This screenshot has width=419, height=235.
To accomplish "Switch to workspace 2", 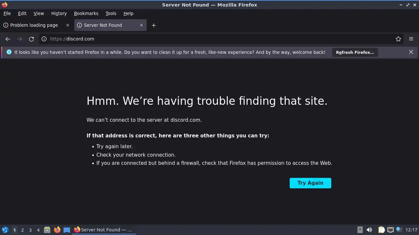I will (x=22, y=230).
